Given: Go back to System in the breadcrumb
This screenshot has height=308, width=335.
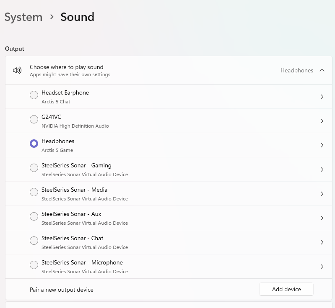Looking at the screenshot, I should coord(23,17).
